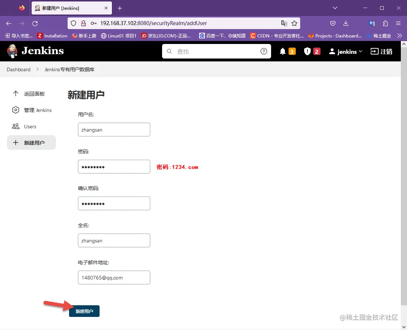Reload the page with refresh icon
This screenshot has width=407, height=330.
click(35, 23)
